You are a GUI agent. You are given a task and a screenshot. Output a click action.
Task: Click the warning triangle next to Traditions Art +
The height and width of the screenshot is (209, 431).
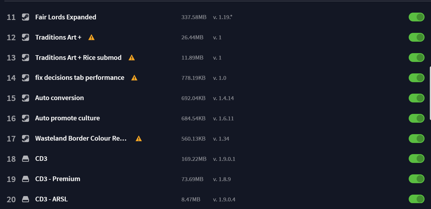92,37
